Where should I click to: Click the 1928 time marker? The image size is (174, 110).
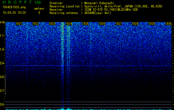click(135, 24)
